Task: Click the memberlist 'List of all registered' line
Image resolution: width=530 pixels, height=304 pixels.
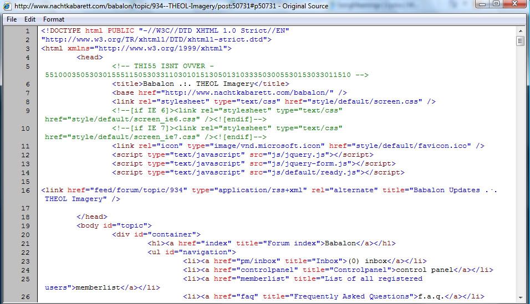Action: point(303,279)
